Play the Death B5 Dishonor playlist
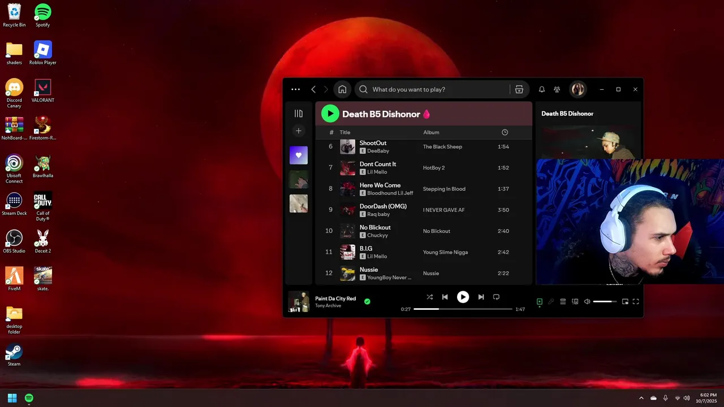The height and width of the screenshot is (407, 724). (330, 114)
